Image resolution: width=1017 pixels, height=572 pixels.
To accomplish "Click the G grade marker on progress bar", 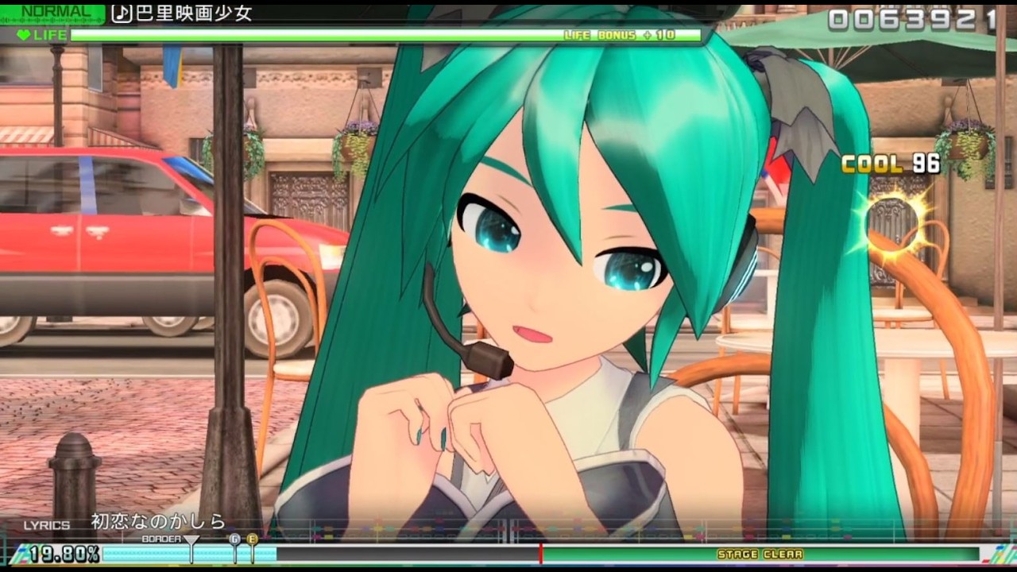I will click(234, 539).
